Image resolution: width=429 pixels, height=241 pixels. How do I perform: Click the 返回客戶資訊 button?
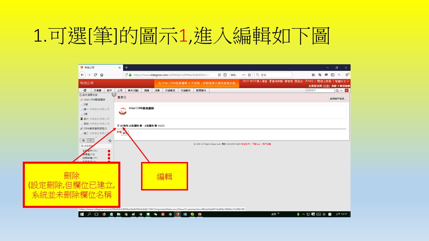pos(337,99)
